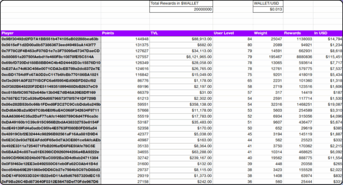Select player address starting 0xE27Ac74d63C4

51,69
